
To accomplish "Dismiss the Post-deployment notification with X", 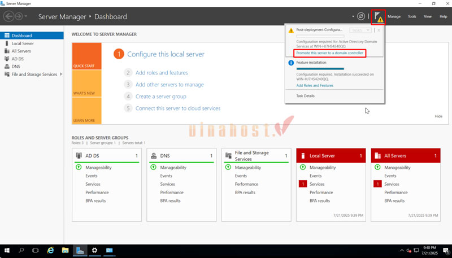I will click(x=379, y=30).
